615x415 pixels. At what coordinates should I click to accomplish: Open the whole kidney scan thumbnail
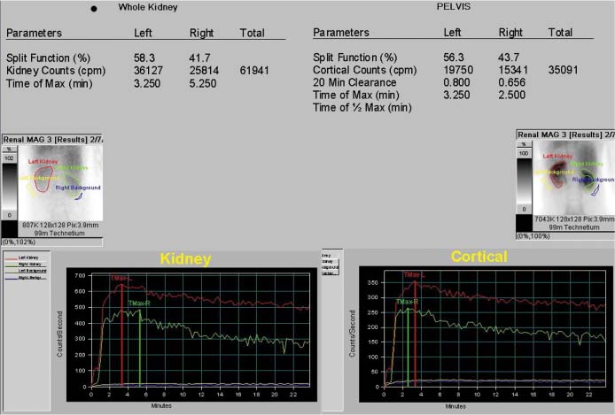tap(62, 183)
